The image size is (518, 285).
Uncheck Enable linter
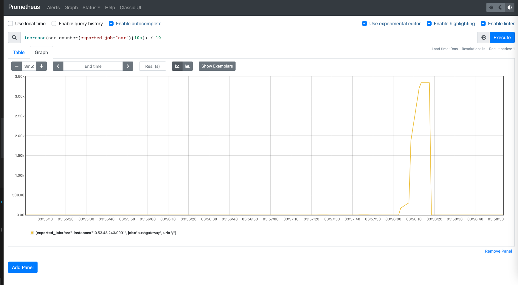(x=483, y=23)
